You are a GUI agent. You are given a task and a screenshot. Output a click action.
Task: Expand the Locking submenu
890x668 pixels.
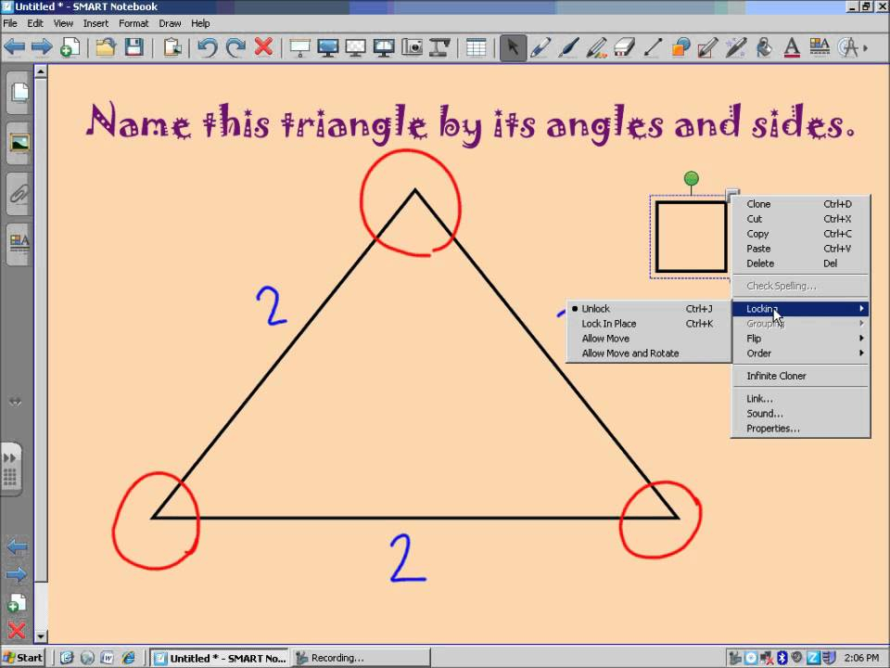(x=800, y=308)
